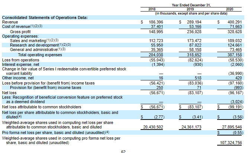248x153 pixels.
Task: Select 2020 other income value 420
Action: click(238, 78)
